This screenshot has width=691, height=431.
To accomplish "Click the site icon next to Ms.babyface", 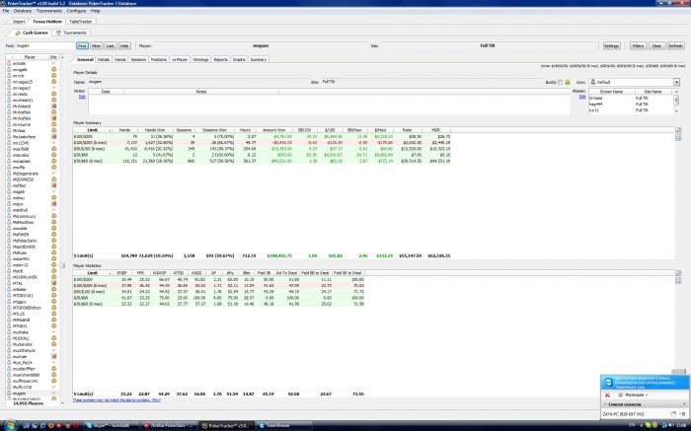I will coord(53,137).
